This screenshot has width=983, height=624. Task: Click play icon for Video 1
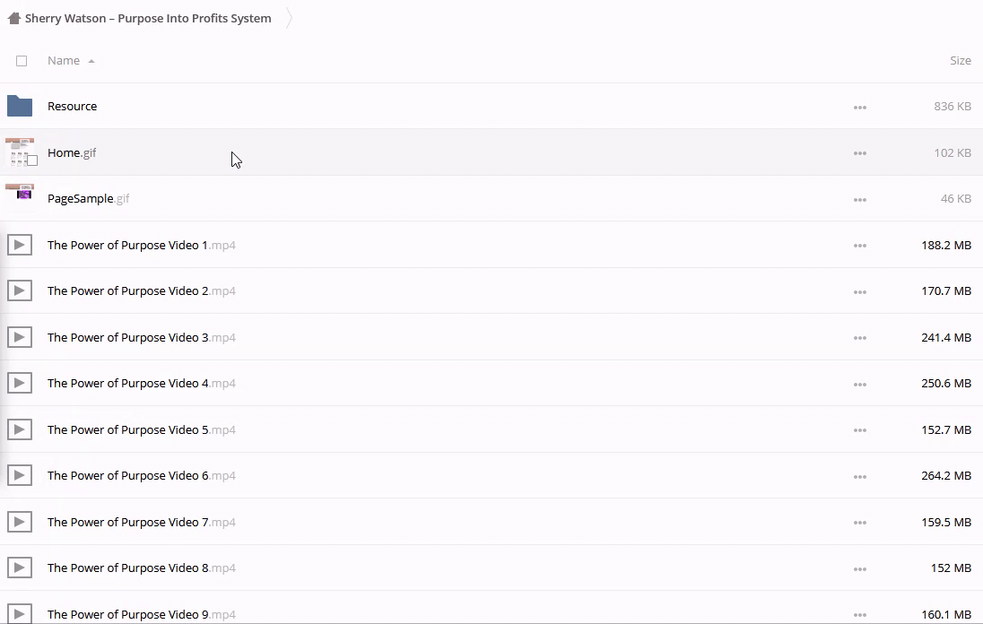20,245
